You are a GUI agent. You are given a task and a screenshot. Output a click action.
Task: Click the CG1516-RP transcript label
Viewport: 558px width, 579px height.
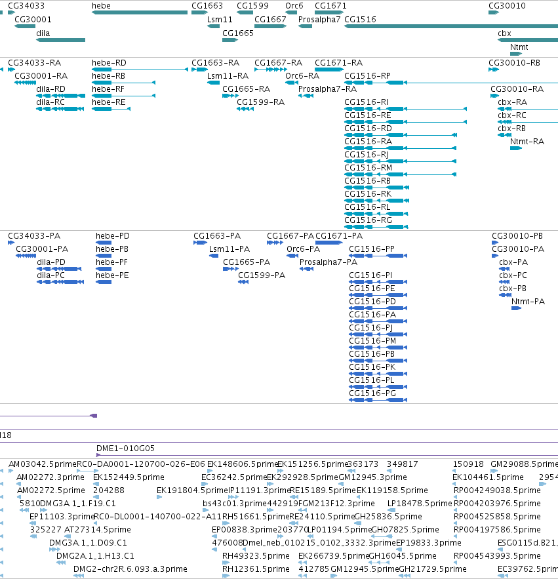[367, 76]
